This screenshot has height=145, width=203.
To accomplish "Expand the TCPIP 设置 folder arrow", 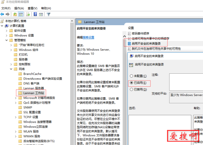I will pyautogui.click(x=16, y=117).
